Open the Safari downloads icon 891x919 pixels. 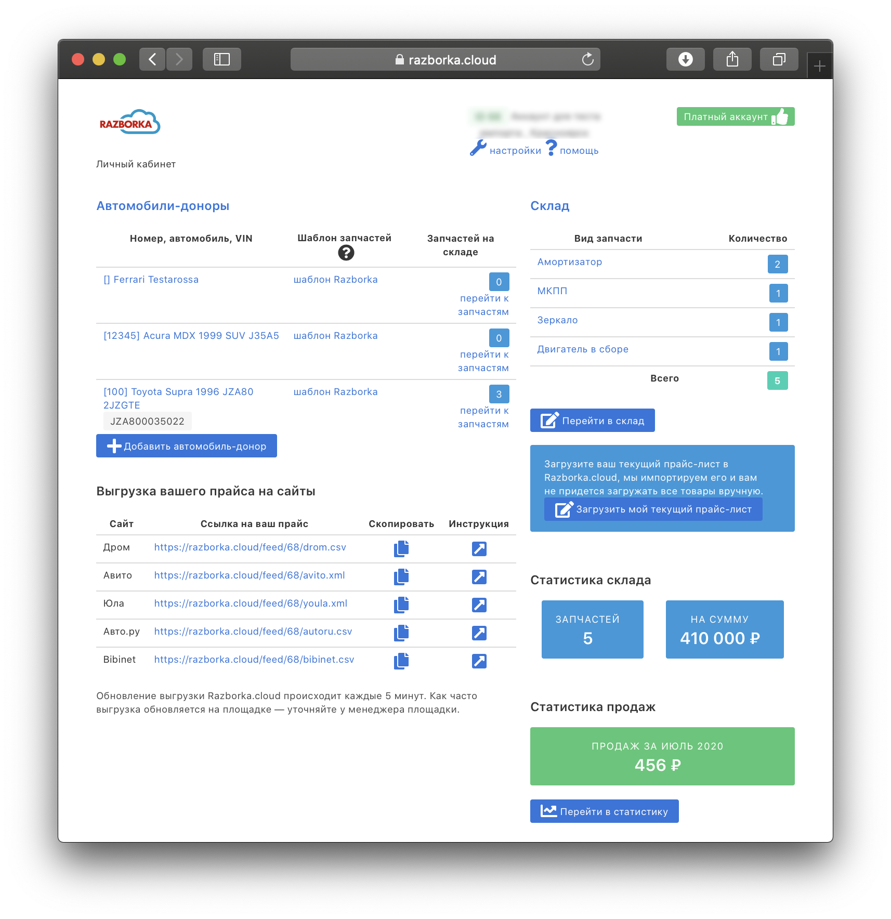click(685, 59)
